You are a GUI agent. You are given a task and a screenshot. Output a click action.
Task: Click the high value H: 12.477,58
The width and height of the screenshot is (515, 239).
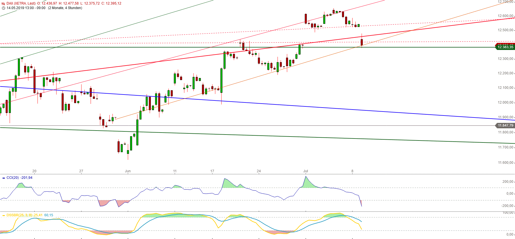[69, 3]
